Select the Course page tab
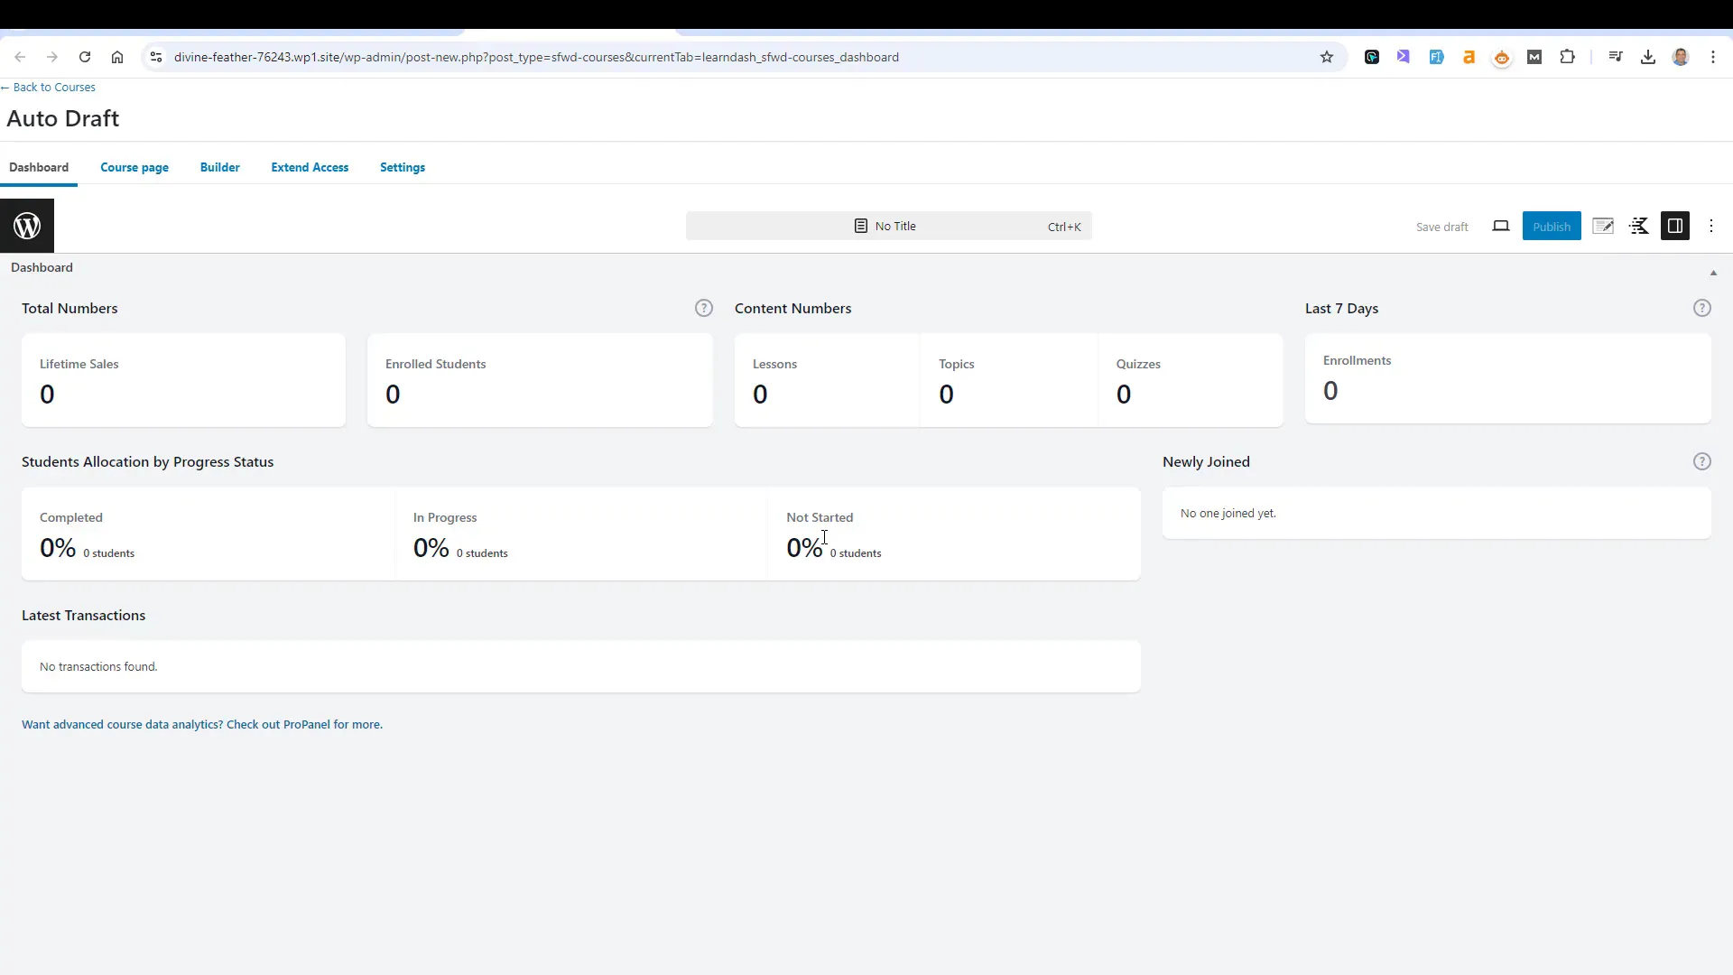Image resolution: width=1733 pixels, height=975 pixels. pyautogui.click(x=134, y=167)
